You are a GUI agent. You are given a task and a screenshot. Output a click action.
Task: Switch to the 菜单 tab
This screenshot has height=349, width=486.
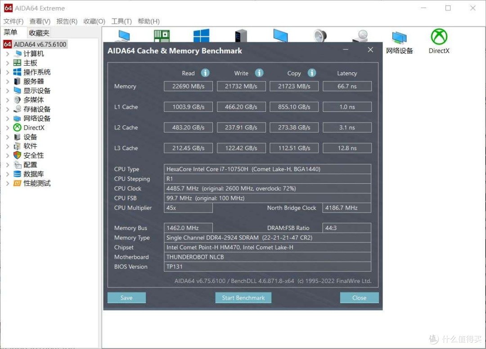point(10,32)
